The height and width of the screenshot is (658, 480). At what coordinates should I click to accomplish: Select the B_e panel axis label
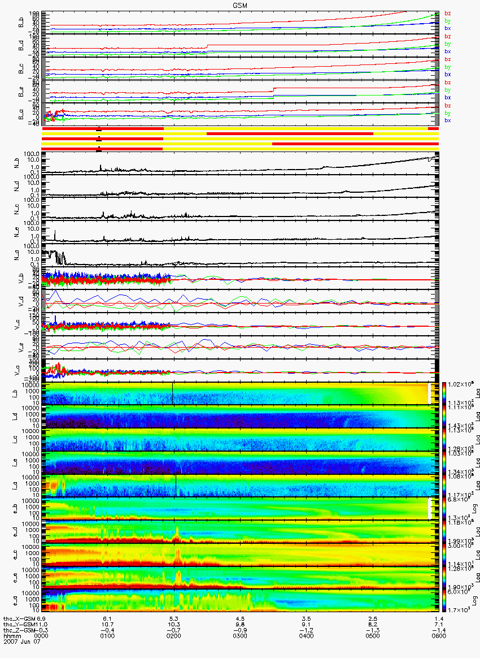pos(21,92)
